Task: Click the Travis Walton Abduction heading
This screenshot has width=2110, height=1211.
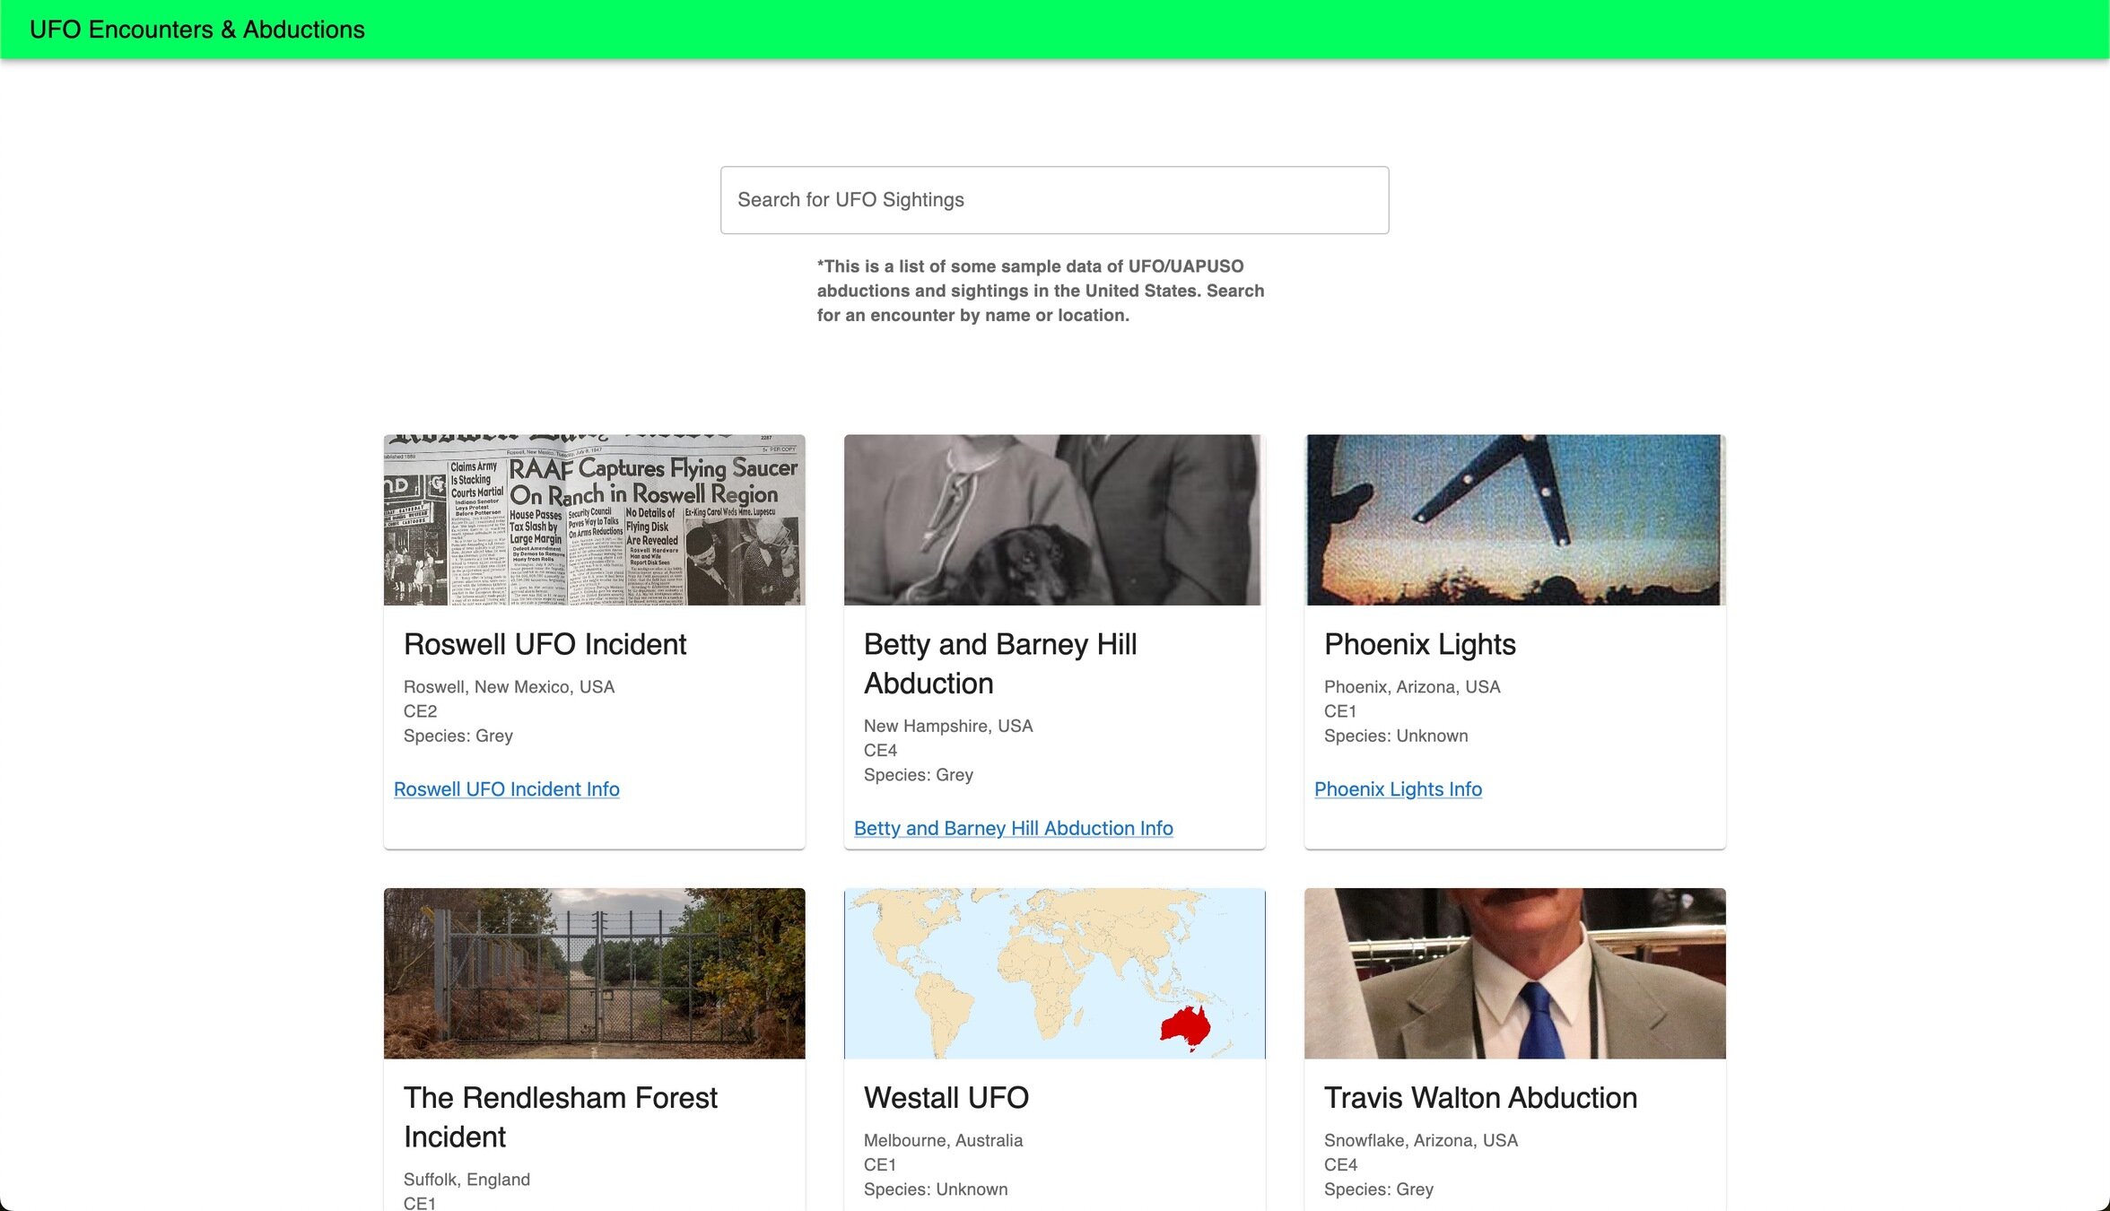Action: click(1480, 1097)
